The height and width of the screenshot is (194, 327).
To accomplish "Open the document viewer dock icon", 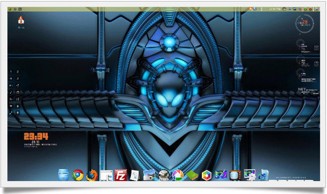I will click(135, 175).
